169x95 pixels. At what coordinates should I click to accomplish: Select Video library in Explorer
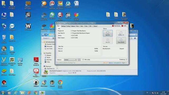tap(47, 62)
